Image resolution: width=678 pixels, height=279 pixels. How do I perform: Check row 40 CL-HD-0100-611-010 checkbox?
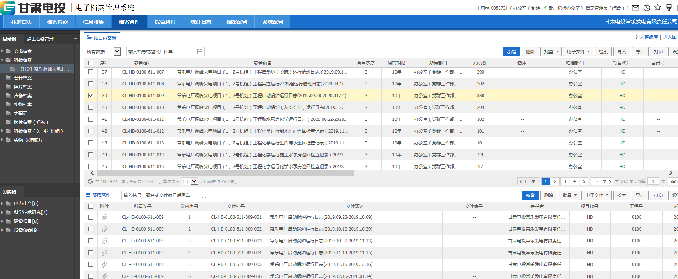pyautogui.click(x=91, y=108)
